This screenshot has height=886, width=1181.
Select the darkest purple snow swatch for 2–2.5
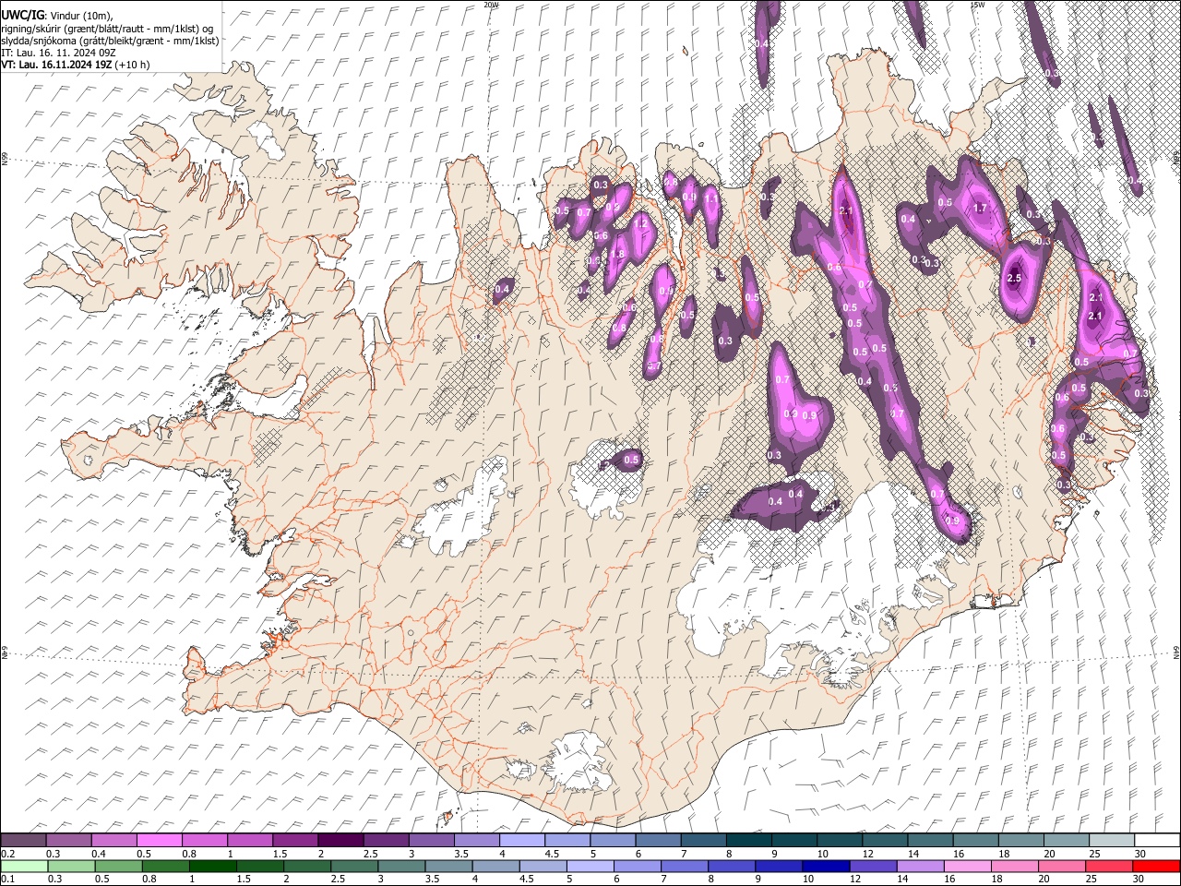(x=340, y=841)
